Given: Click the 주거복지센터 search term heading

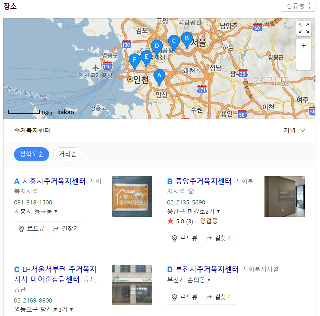Looking at the screenshot, I should coord(32,130).
